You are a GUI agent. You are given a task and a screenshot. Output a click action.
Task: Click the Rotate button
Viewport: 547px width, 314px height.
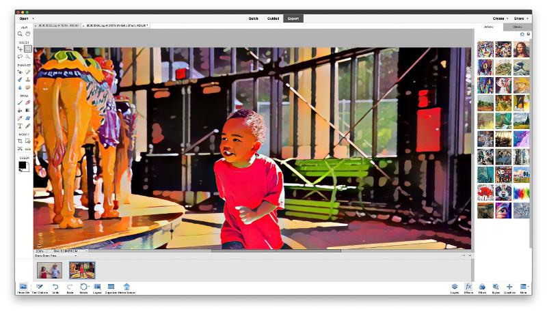tap(83, 288)
